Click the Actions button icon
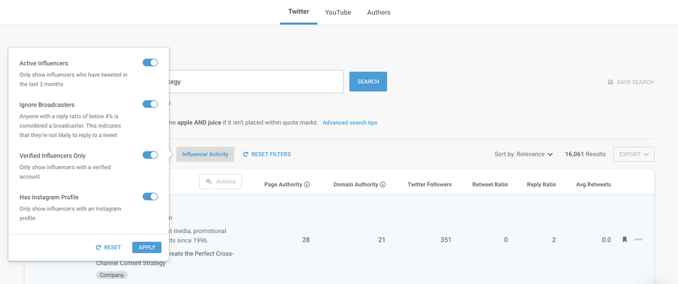This screenshot has height=284, width=678. [209, 181]
